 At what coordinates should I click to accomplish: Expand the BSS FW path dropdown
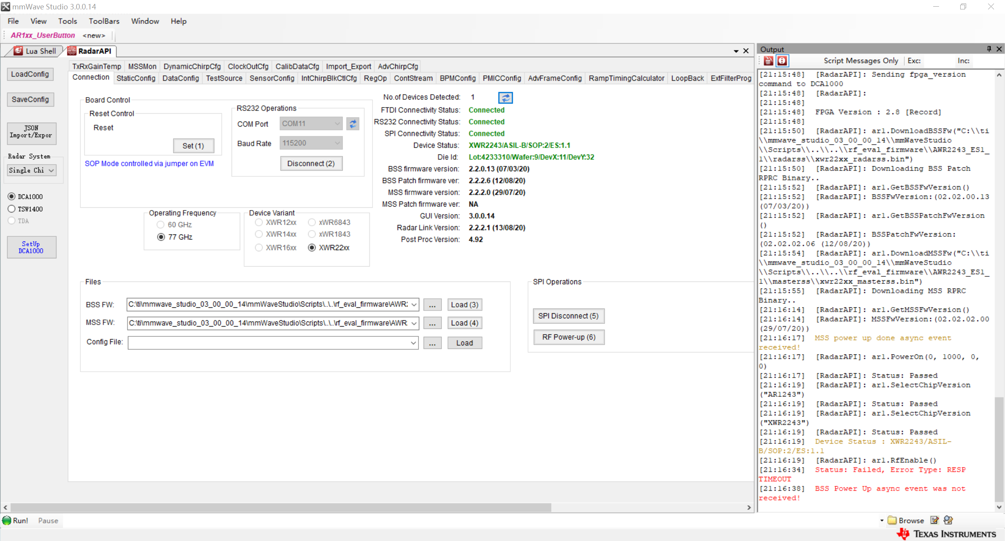[414, 305]
